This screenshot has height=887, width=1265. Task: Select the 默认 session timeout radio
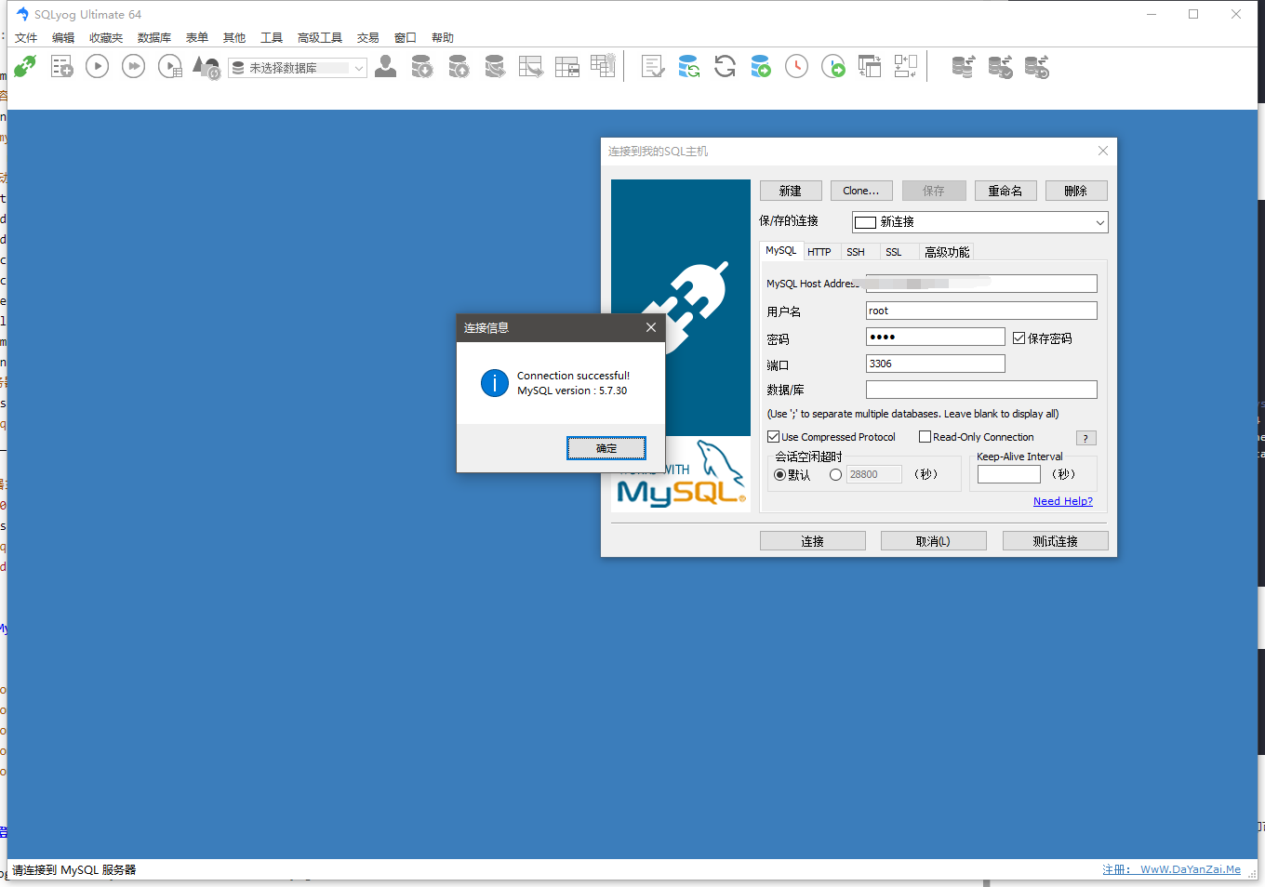[779, 475]
